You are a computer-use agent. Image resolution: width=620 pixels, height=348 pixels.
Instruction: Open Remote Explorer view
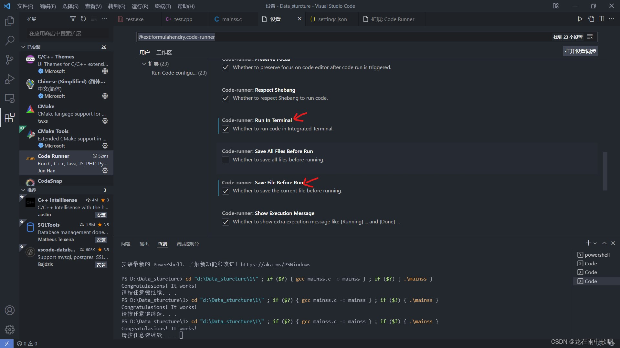10,98
